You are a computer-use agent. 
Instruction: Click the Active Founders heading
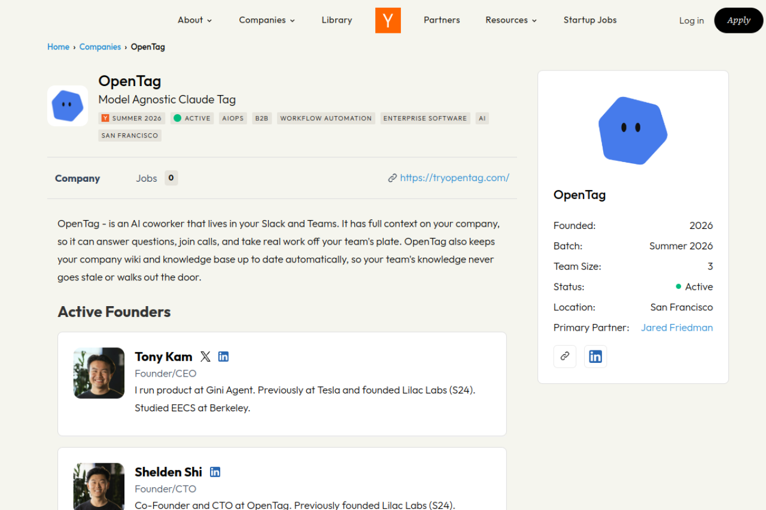[114, 312]
